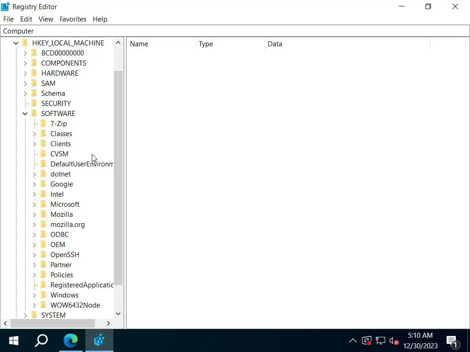Click the tree scroll left arrow
The height and width of the screenshot is (352, 470).
tap(5, 323)
